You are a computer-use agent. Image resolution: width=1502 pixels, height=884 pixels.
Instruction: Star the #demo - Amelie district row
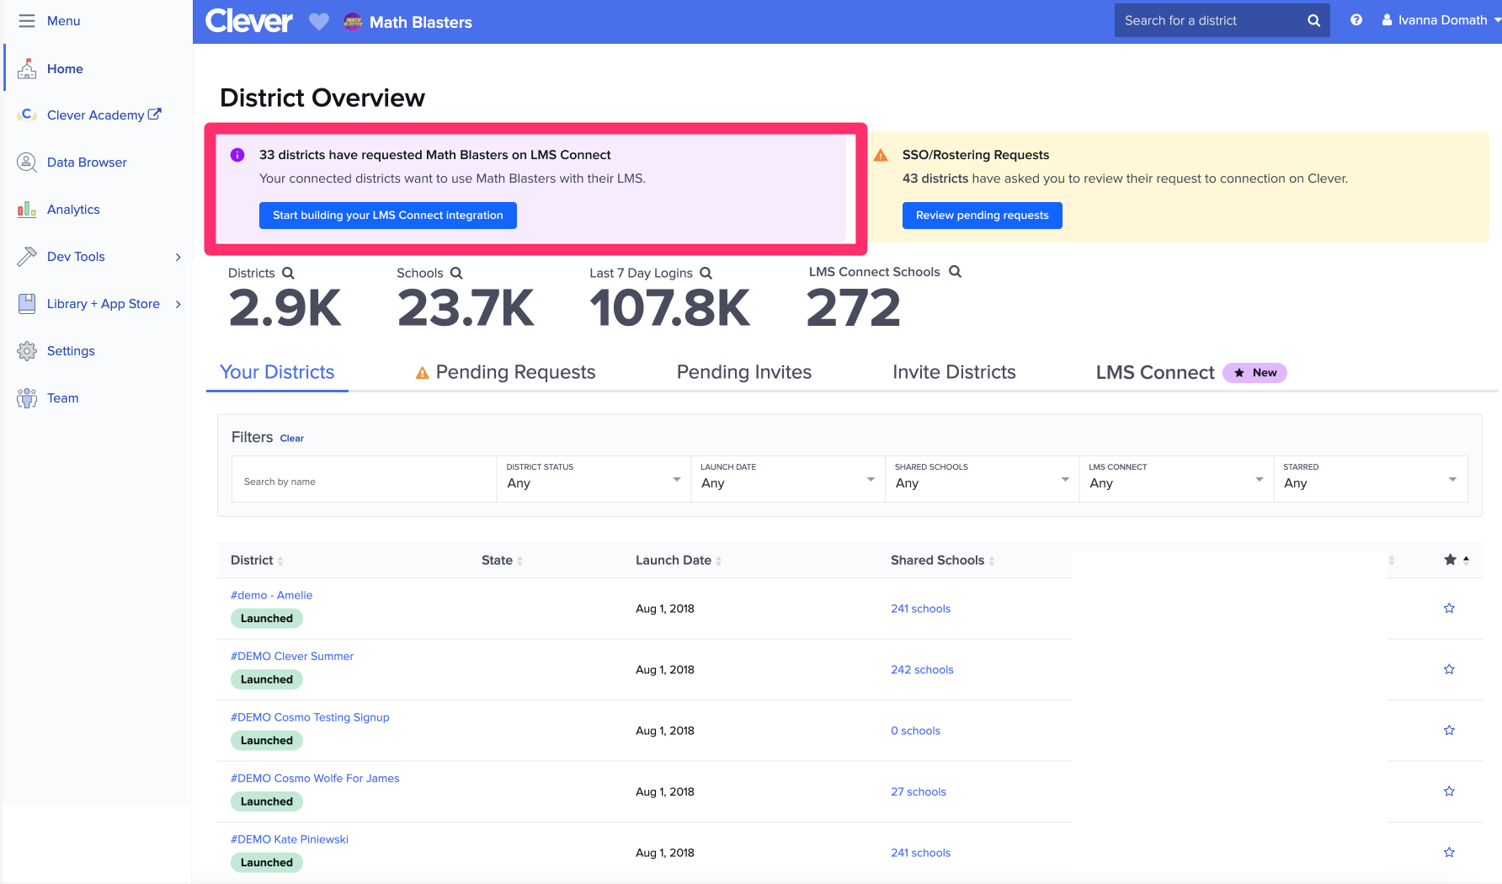pos(1449,608)
